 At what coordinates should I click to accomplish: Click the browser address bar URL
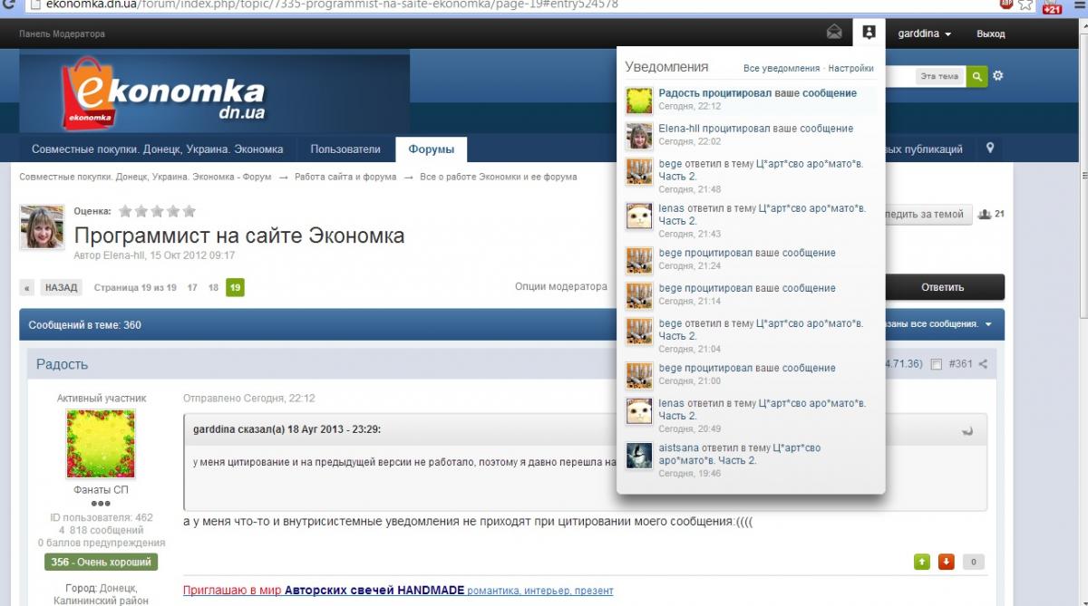click(331, 5)
